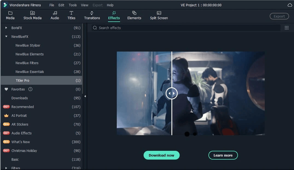Expand the Filters category
The height and width of the screenshot is (170, 294).
click(6, 168)
